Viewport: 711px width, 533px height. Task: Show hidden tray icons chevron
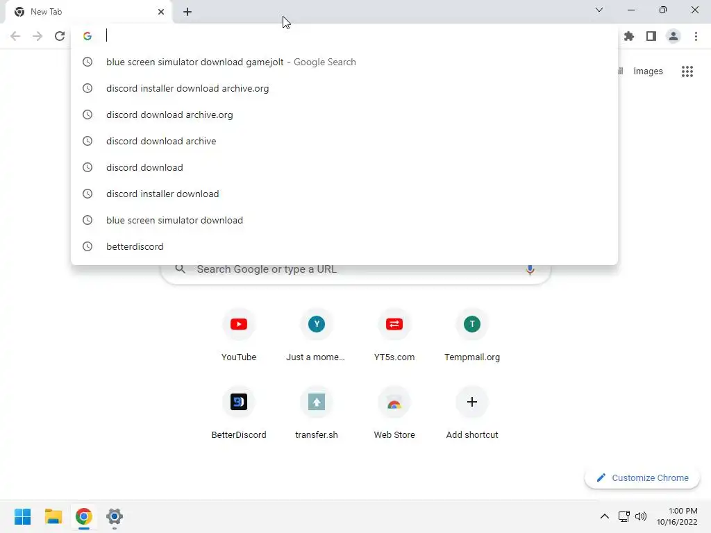(605, 516)
